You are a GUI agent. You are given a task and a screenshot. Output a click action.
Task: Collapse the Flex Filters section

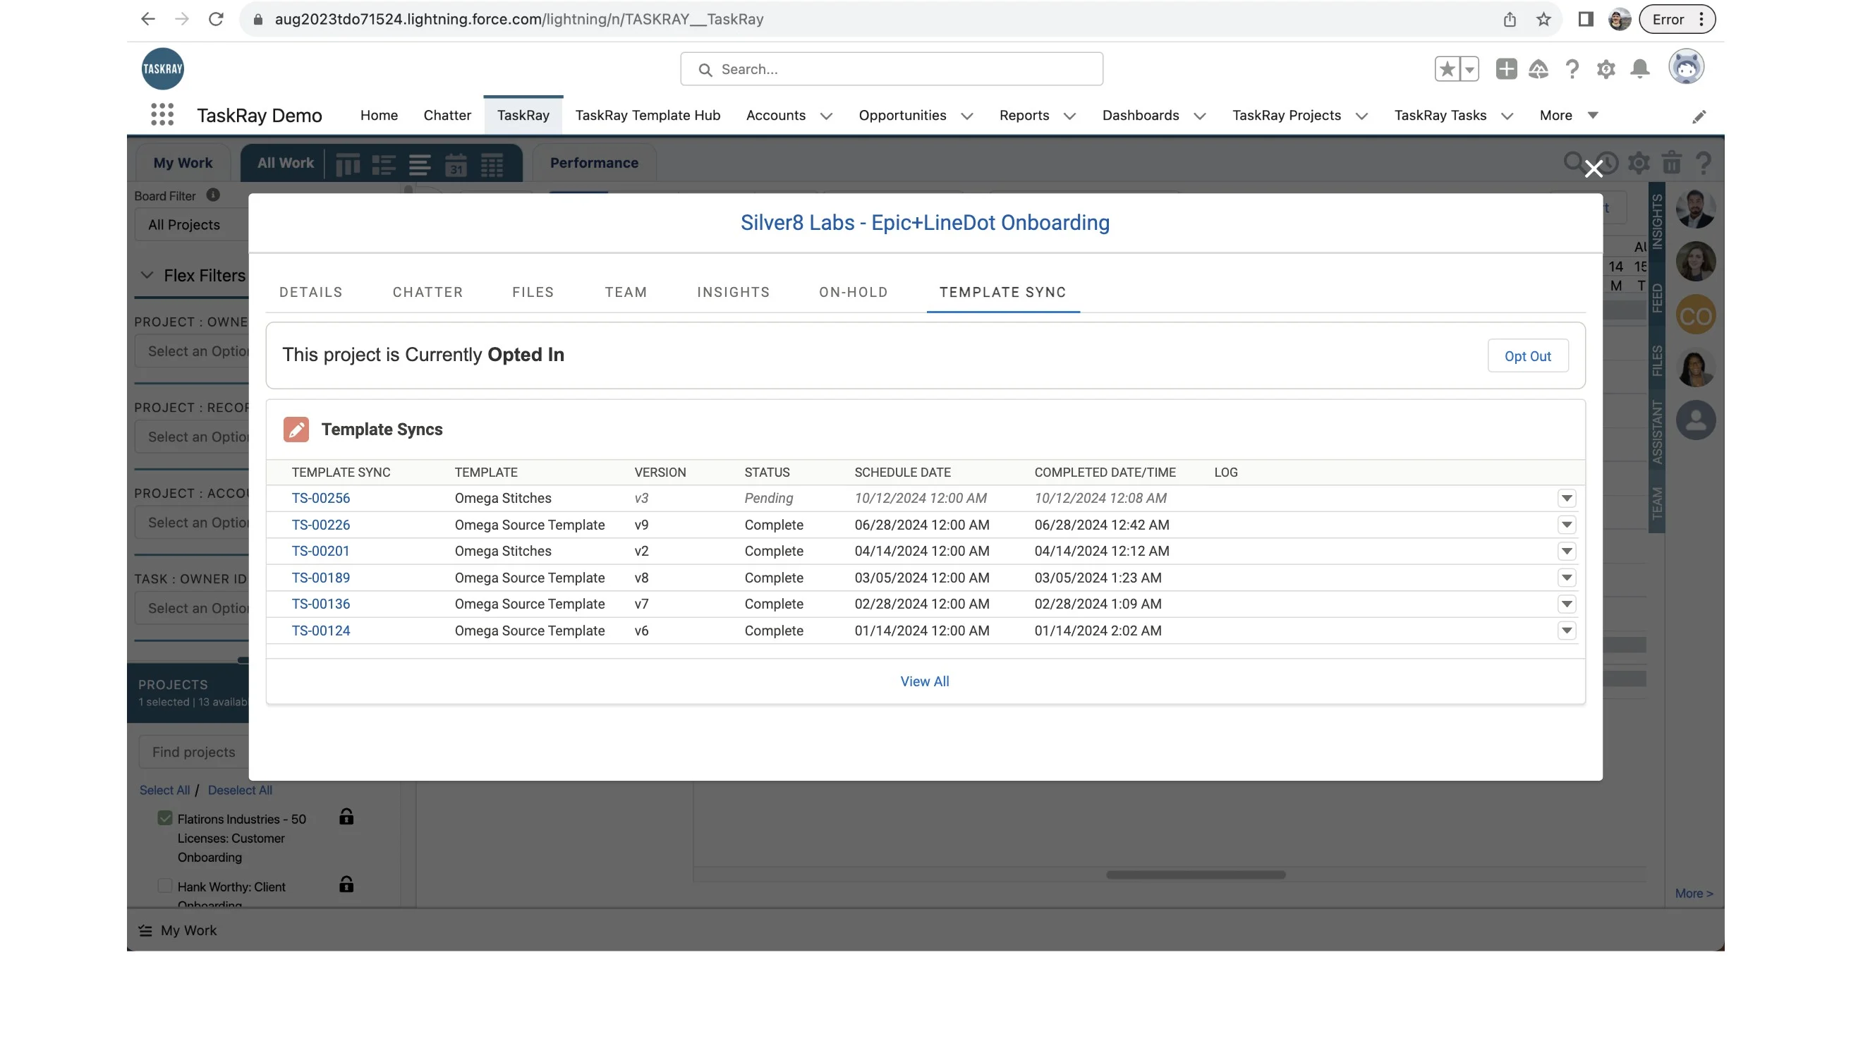point(147,275)
